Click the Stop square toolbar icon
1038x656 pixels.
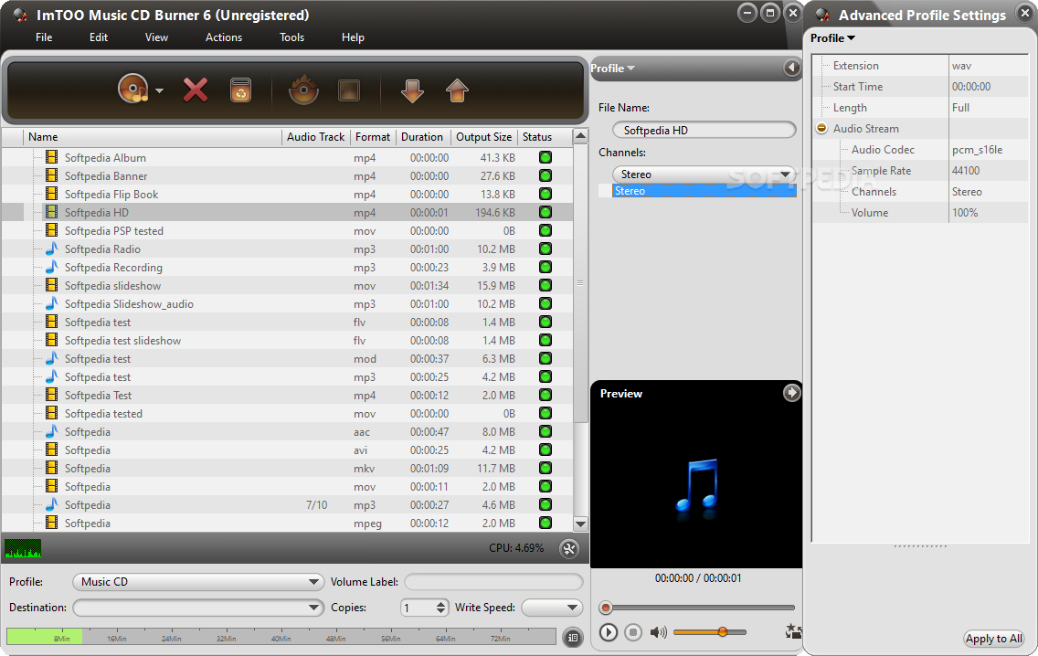click(349, 90)
